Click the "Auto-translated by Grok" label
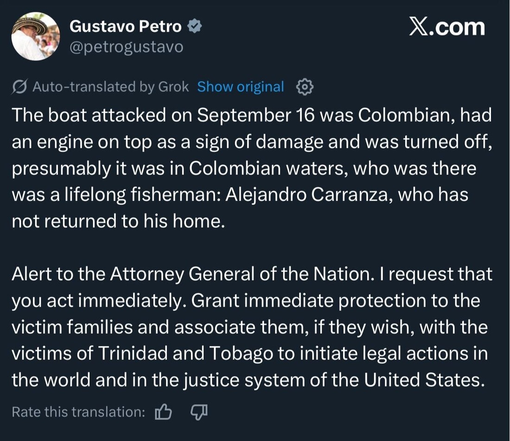510x441 pixels. tap(110, 87)
